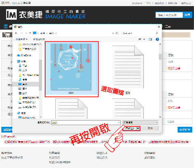Click Desktop segment in address breadcrumb
194x168 pixels.
click(x=52, y=33)
